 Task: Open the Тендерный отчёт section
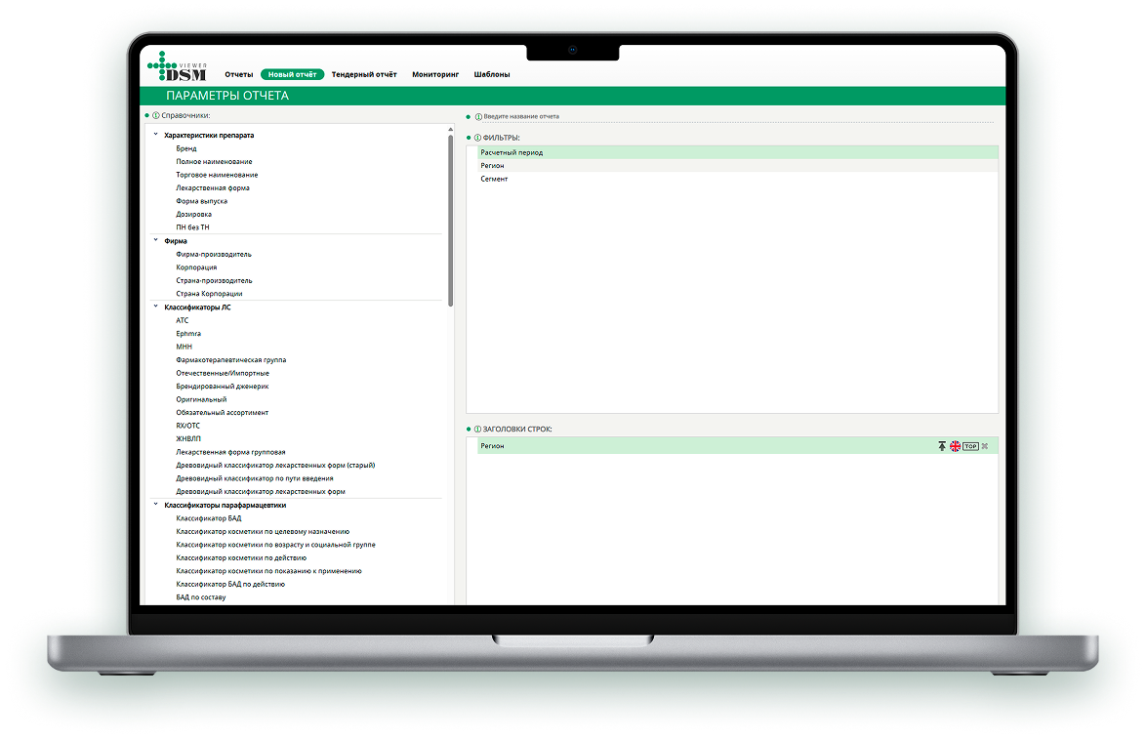coord(362,73)
